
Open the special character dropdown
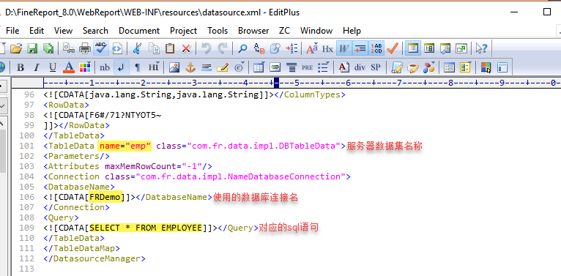click(239, 67)
